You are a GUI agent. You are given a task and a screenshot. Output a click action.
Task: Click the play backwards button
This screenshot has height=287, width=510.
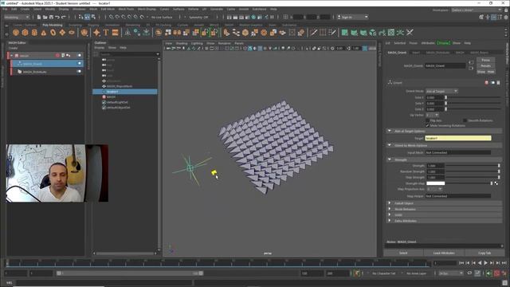pyautogui.click(x=480, y=263)
